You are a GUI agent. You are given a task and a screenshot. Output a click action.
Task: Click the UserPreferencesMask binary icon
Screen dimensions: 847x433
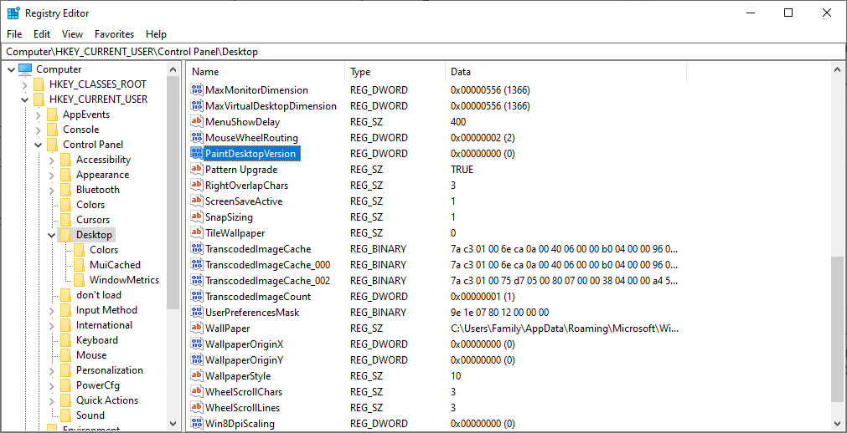pyautogui.click(x=197, y=313)
